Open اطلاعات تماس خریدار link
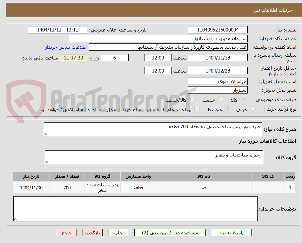Screen dimensions: 302x243 (66, 47)
